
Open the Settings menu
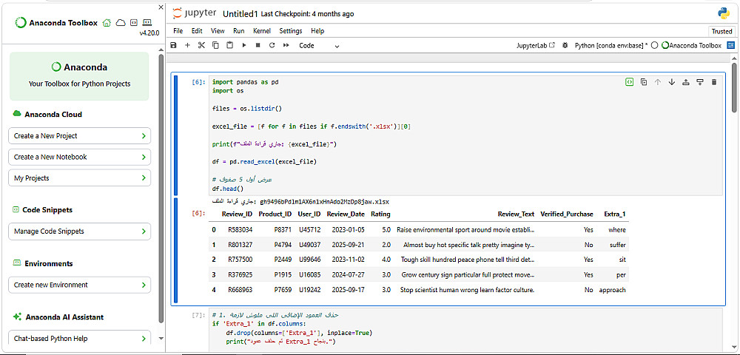coord(291,31)
